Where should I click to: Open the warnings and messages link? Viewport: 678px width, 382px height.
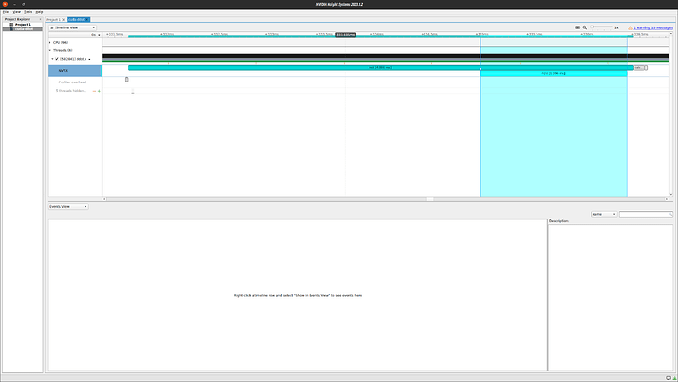coord(652,27)
